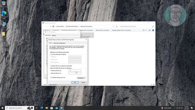Viewport: 195px width, 110px height.
Task: Open the Windows Start menu
Action: point(2,108)
